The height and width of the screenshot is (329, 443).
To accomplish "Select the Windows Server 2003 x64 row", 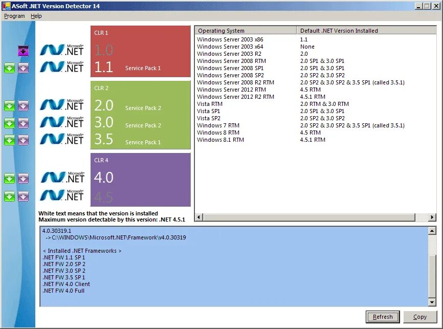I will 315,47.
